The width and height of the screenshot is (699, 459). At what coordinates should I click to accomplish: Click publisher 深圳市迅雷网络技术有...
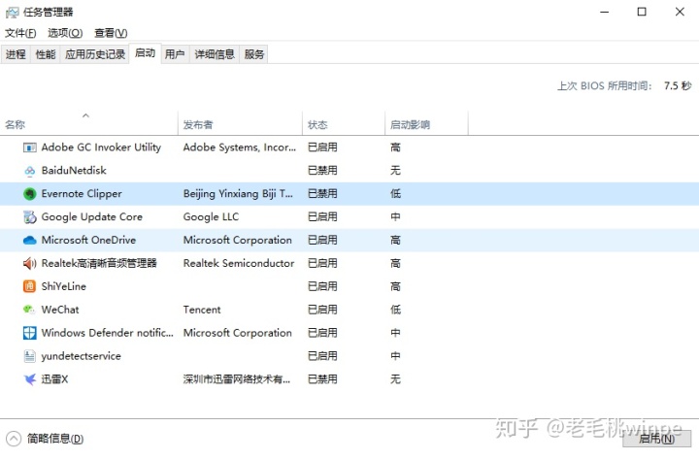(236, 379)
